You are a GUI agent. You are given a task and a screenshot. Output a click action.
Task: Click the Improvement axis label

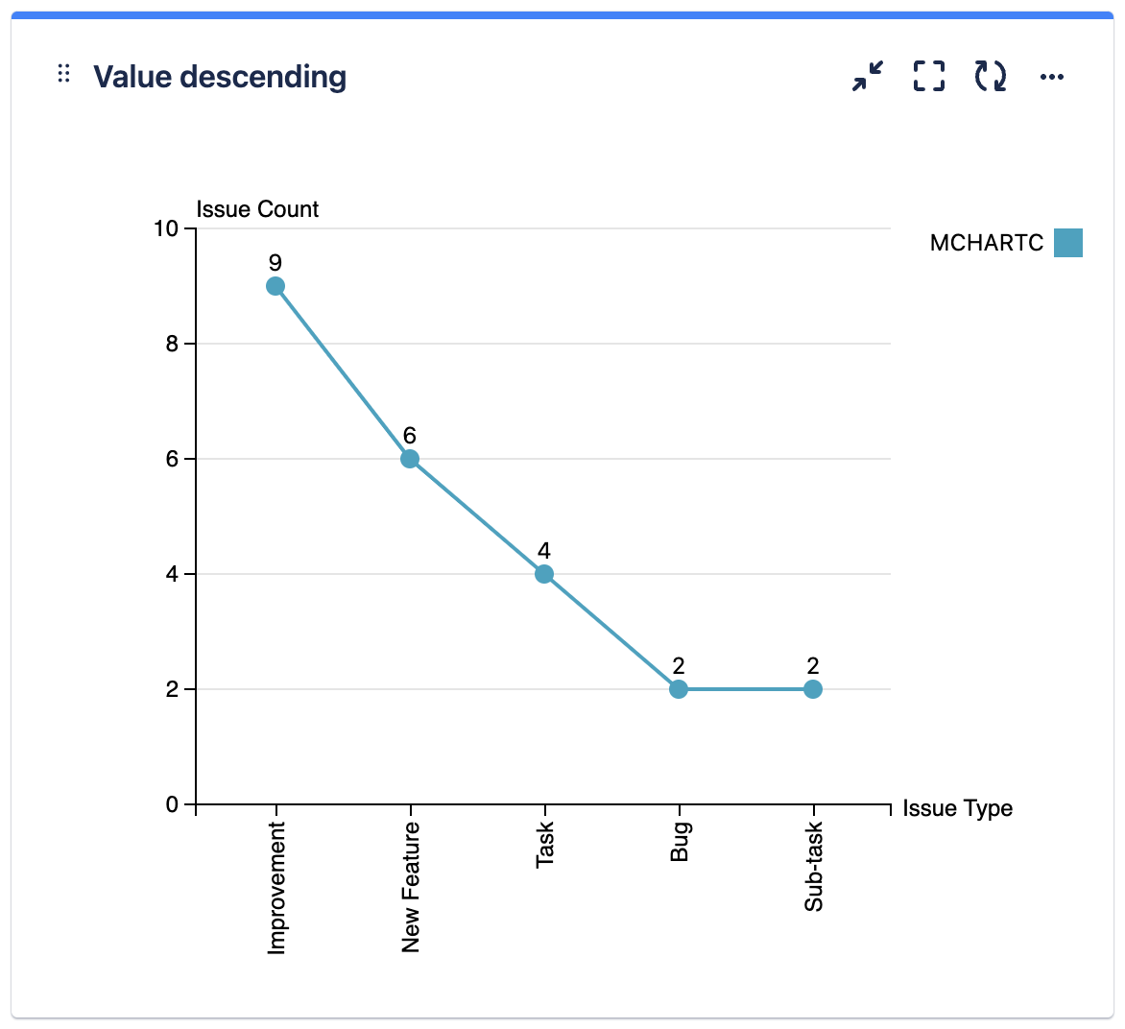click(x=276, y=888)
